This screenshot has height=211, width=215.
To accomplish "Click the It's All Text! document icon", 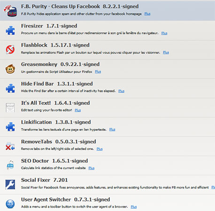I will [10, 107].
